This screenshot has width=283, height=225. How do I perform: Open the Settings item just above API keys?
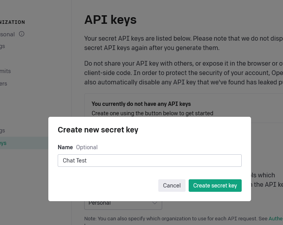2,130
